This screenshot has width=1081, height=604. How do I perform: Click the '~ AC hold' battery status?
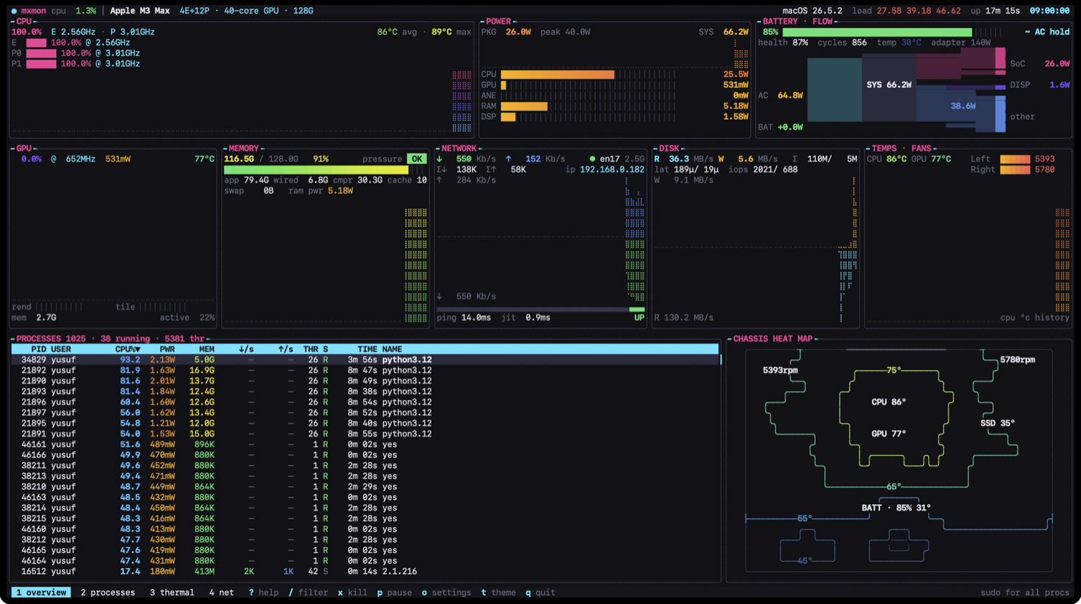click(1047, 32)
